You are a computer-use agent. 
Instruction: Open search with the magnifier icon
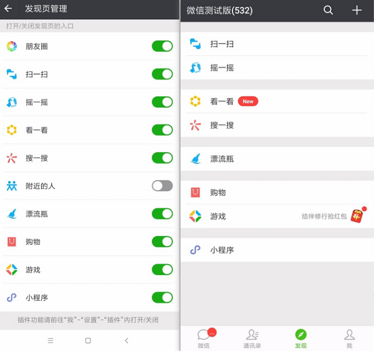pos(328,10)
